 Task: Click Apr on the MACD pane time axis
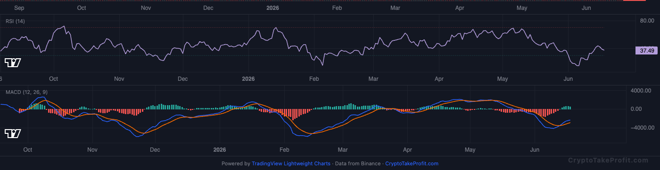pos(408,150)
